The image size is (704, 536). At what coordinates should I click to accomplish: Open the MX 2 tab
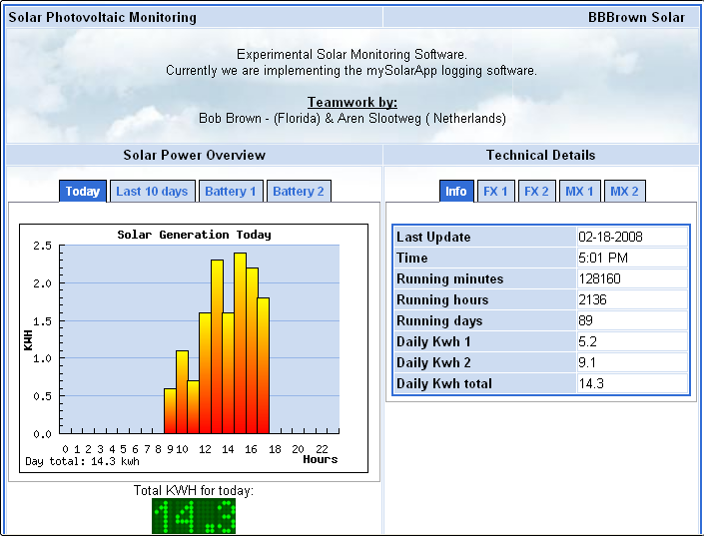tap(624, 192)
